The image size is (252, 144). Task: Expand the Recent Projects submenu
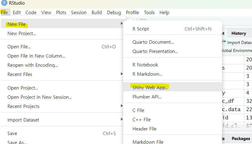[62, 106]
